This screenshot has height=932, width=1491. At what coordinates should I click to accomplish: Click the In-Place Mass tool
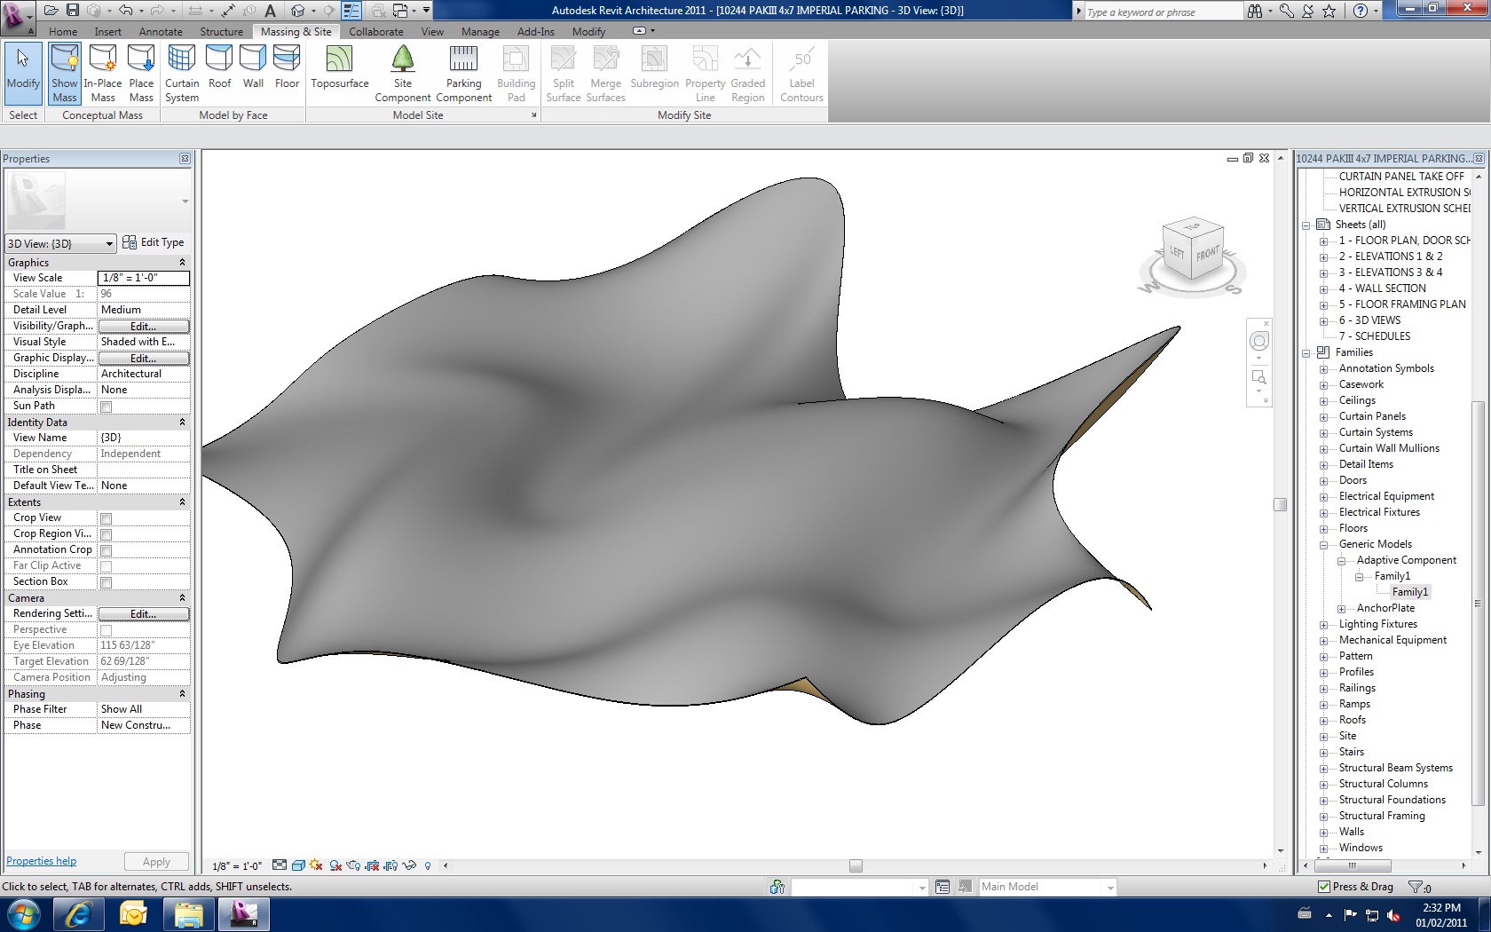tap(103, 73)
